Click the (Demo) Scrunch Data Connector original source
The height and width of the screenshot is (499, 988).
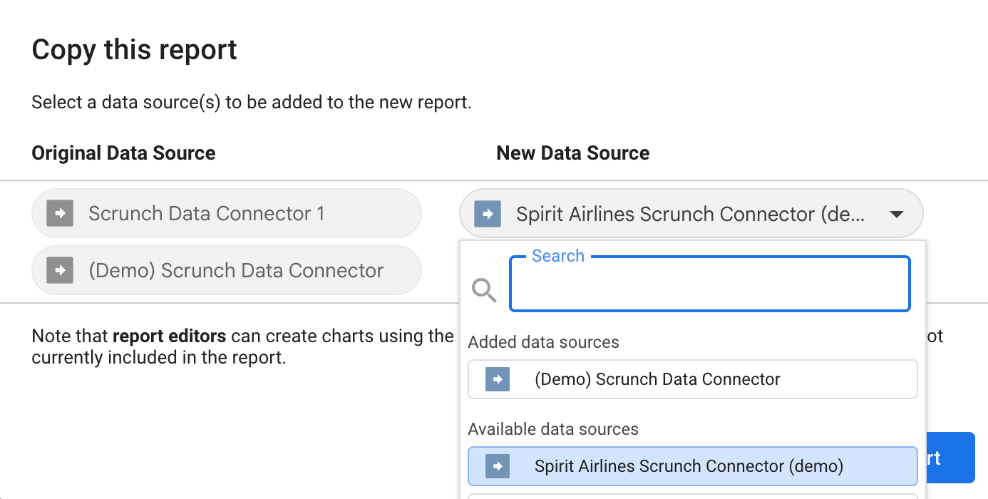[227, 270]
